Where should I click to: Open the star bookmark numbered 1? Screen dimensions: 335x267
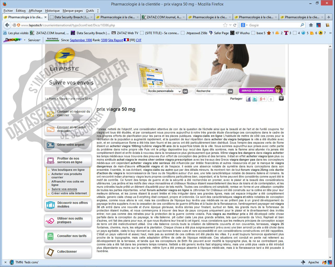click(270, 33)
